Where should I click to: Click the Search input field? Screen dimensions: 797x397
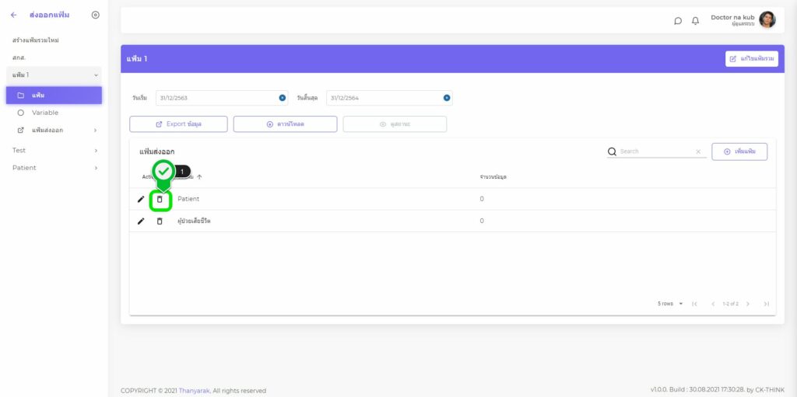point(654,151)
